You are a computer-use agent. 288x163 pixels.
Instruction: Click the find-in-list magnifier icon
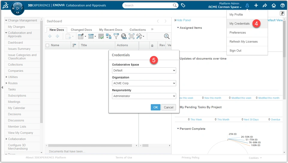click(166, 36)
